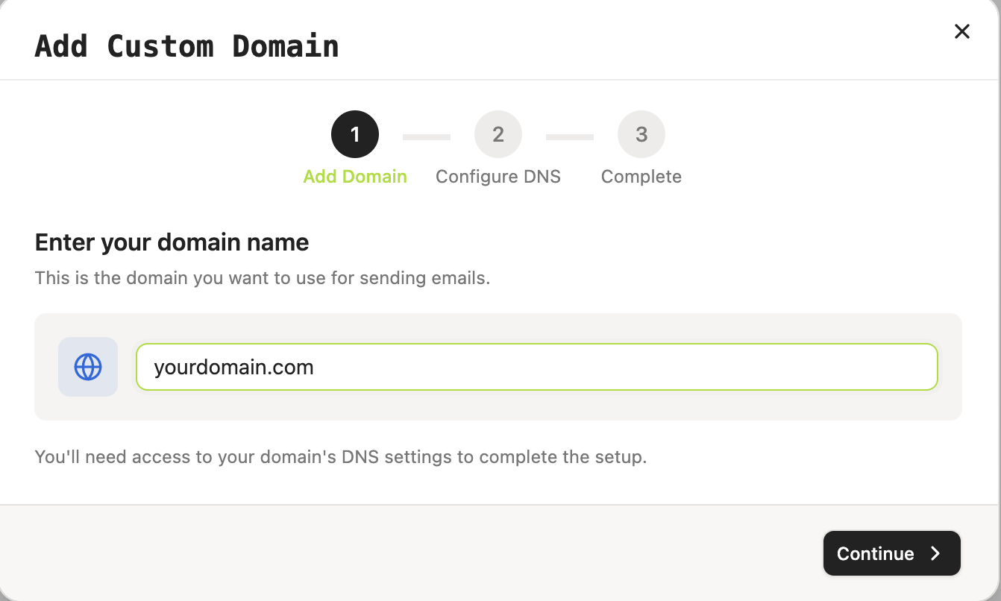1001x601 pixels.
Task: Jump to step 2 circle indicator
Action: coord(498,134)
